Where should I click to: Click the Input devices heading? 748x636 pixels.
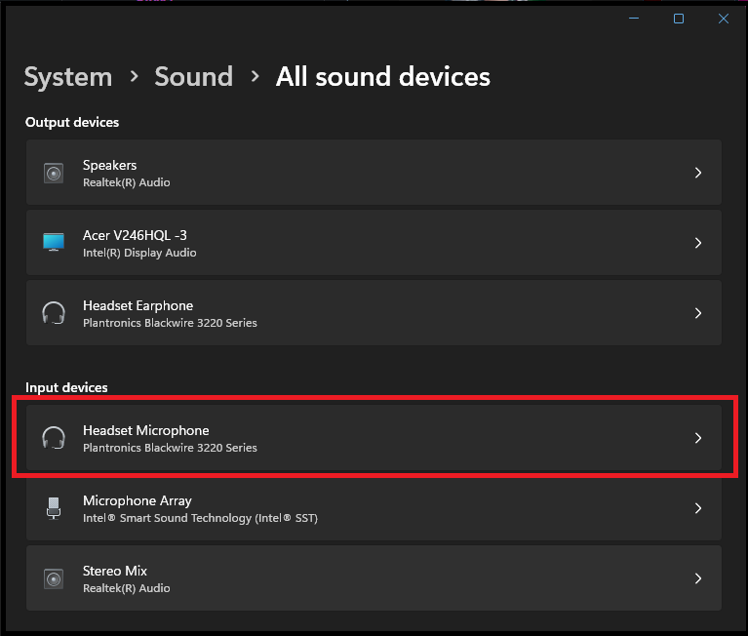tap(66, 388)
